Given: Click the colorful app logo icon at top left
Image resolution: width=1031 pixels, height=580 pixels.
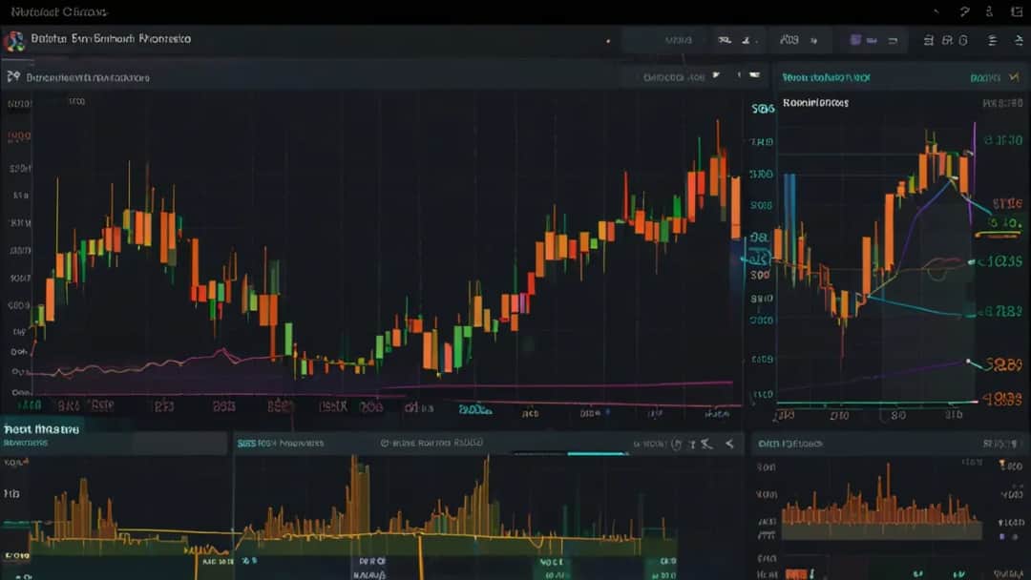Looking at the screenshot, I should (12, 40).
